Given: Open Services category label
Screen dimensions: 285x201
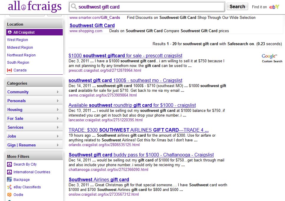Looking at the screenshot, I should coord(15,127).
